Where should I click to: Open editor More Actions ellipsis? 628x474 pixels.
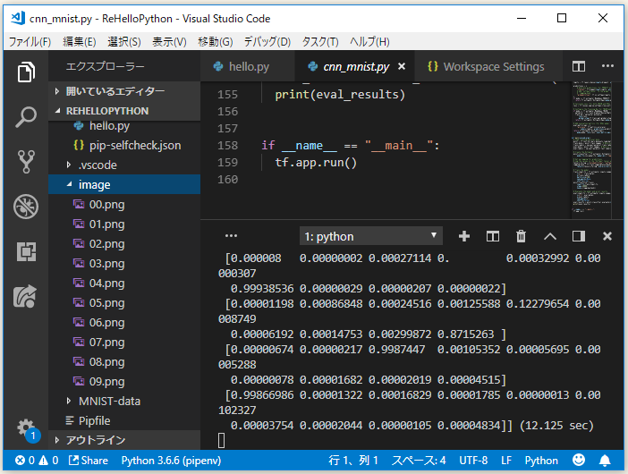pos(607,66)
